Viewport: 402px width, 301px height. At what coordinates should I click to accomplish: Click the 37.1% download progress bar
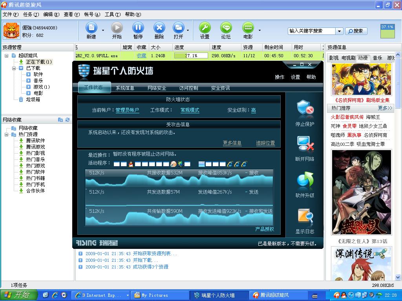tap(191, 56)
